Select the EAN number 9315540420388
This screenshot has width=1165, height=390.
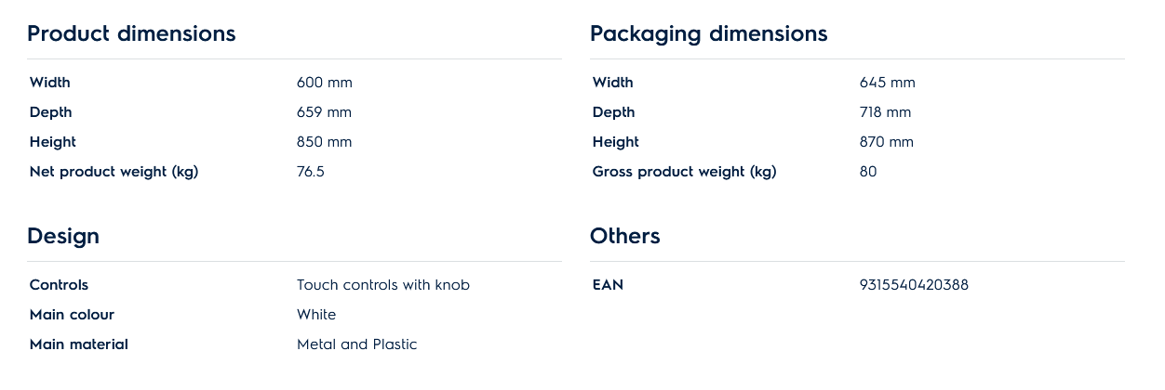[914, 285]
